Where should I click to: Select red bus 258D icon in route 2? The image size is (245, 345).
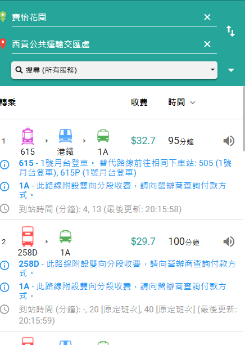(x=28, y=236)
